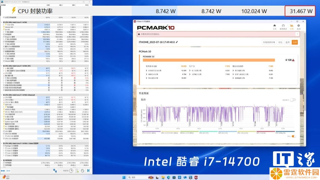320x180 pixels.
Task: Toggle the 高级细节 switch in monitoring
Action: pyautogui.click(x=292, y=100)
